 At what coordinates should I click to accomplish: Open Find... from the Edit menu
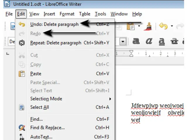[65, 119]
